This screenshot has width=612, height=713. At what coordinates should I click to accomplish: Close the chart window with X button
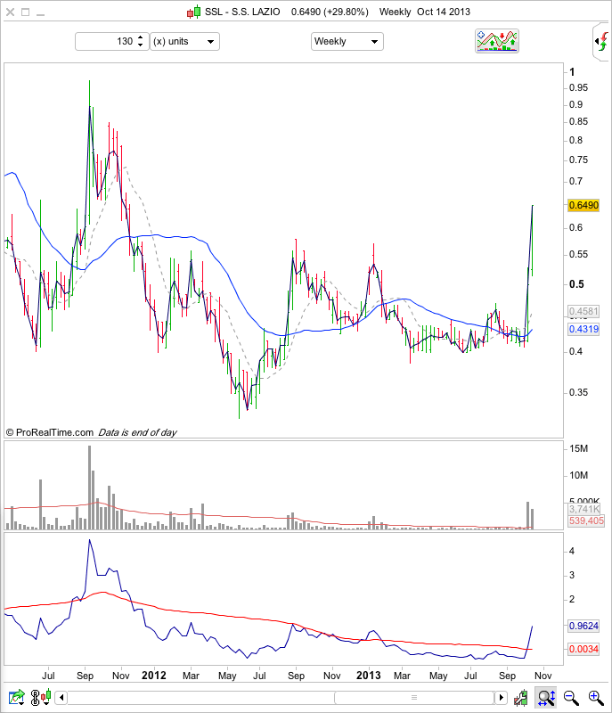click(x=10, y=12)
